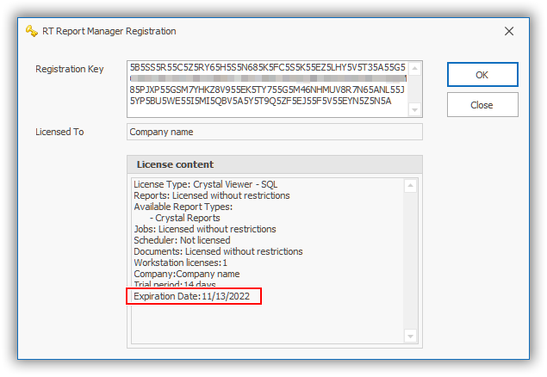Click the Documents licensed line
The image size is (547, 377).
coord(218,251)
